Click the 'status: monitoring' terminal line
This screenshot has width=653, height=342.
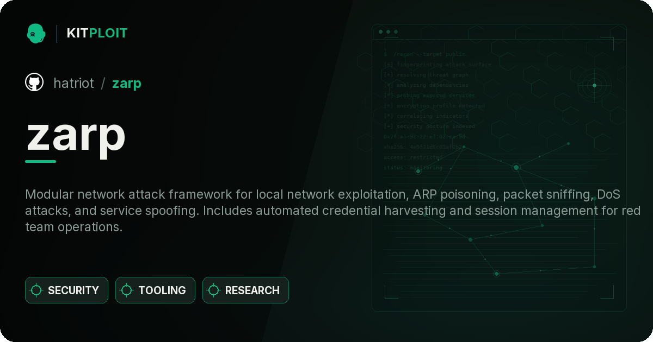coord(413,168)
